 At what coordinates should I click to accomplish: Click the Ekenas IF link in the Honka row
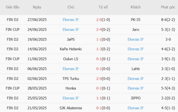[136, 88]
